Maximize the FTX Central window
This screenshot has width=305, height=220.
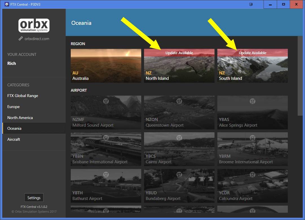[x=283, y=4]
